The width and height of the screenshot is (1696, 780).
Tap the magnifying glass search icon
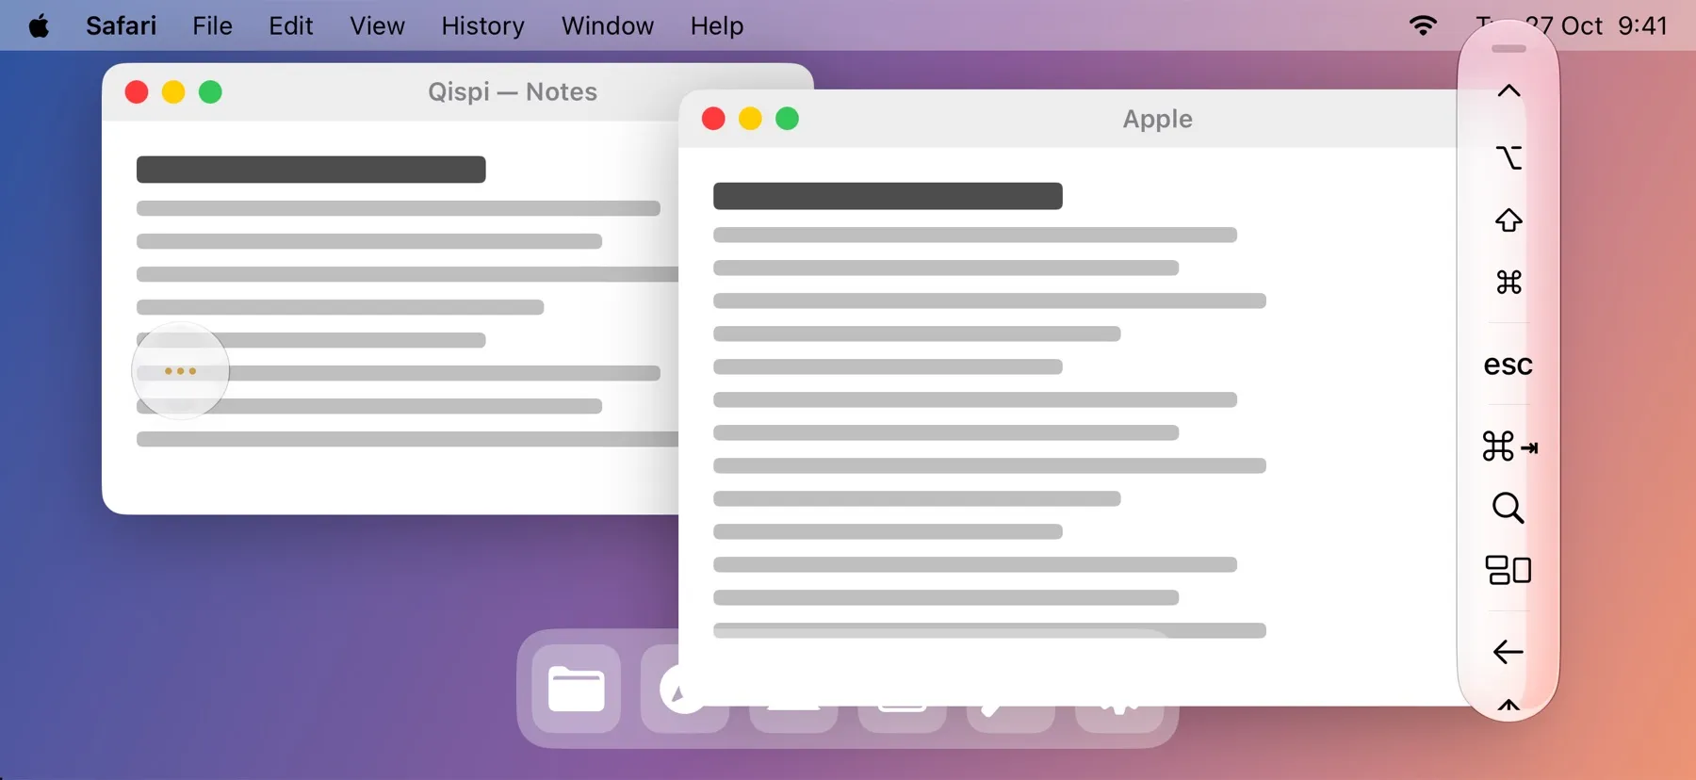[1508, 508]
